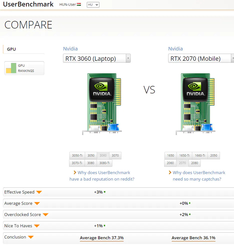Click the Average Score orange arrow

(37, 204)
